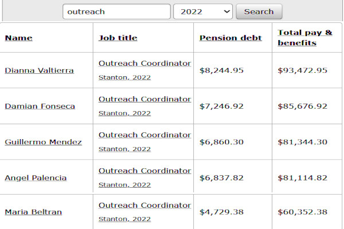The width and height of the screenshot is (344, 229).
Task: Open Dianna Valtierra's record
Action: (39, 70)
